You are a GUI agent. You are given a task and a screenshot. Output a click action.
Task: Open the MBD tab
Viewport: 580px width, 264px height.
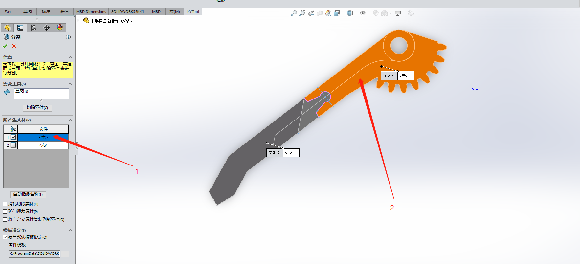pyautogui.click(x=156, y=11)
